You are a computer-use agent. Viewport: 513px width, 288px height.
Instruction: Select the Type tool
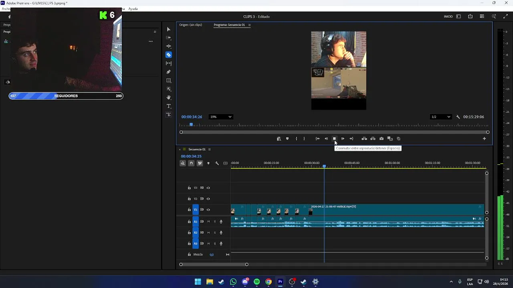coord(168,106)
